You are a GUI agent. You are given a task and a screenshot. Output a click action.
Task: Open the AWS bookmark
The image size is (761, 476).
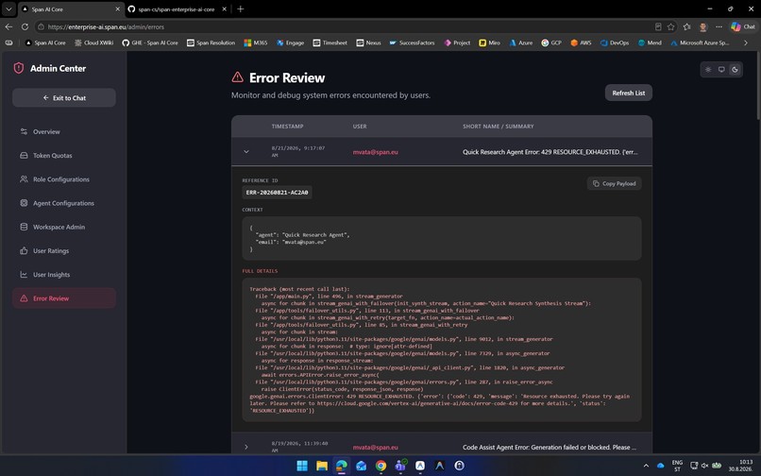[581, 42]
